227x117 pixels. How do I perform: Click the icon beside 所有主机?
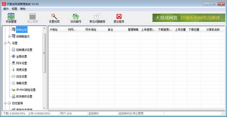[x=13, y=30]
